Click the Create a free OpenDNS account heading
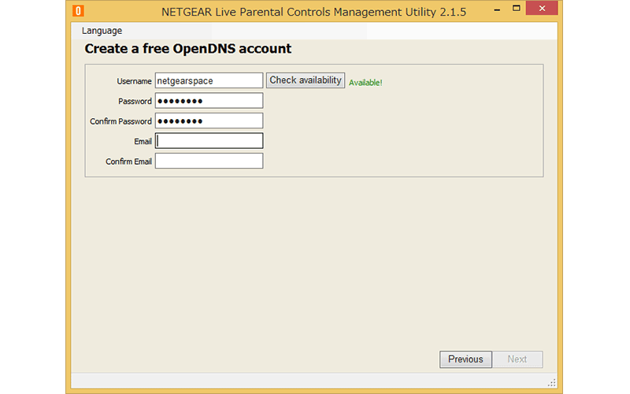Image resolution: width=630 pixels, height=394 pixels. point(187,49)
